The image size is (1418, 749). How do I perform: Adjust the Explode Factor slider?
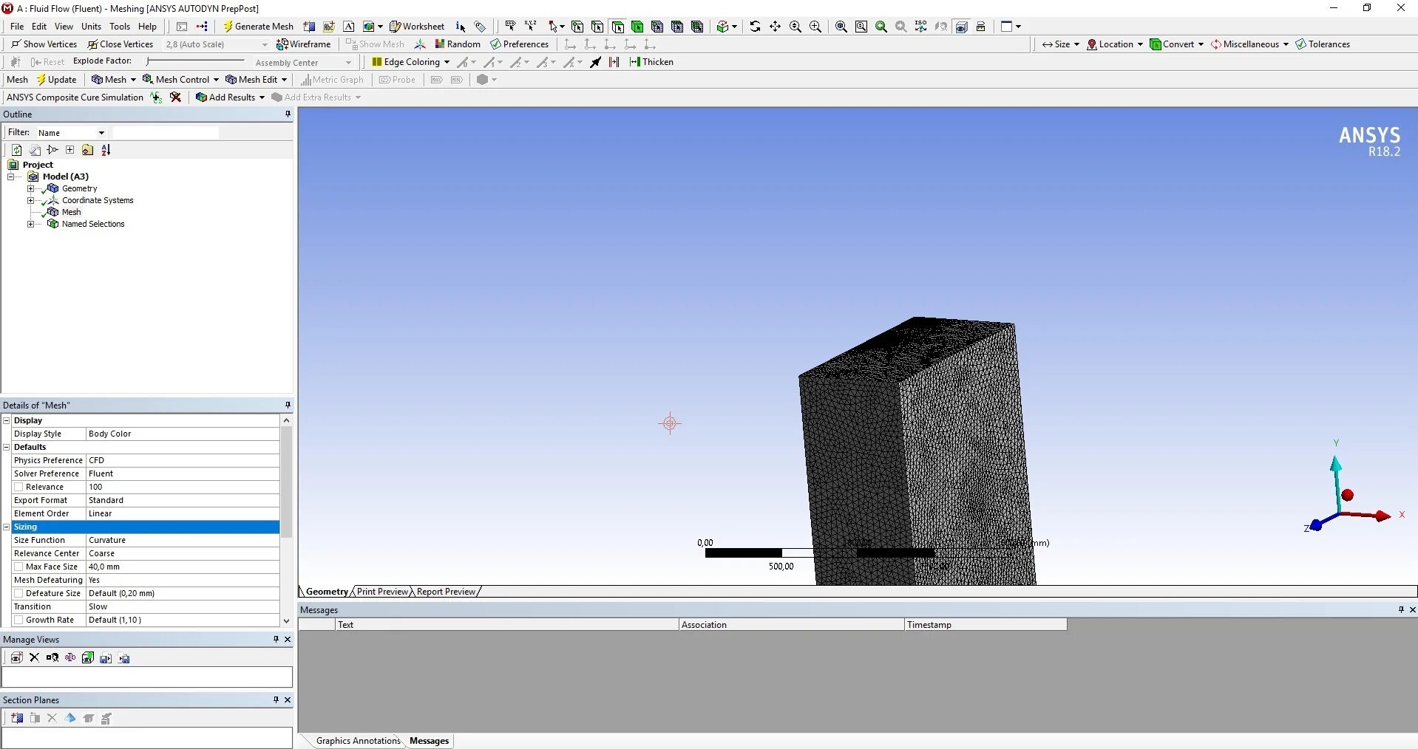click(195, 61)
